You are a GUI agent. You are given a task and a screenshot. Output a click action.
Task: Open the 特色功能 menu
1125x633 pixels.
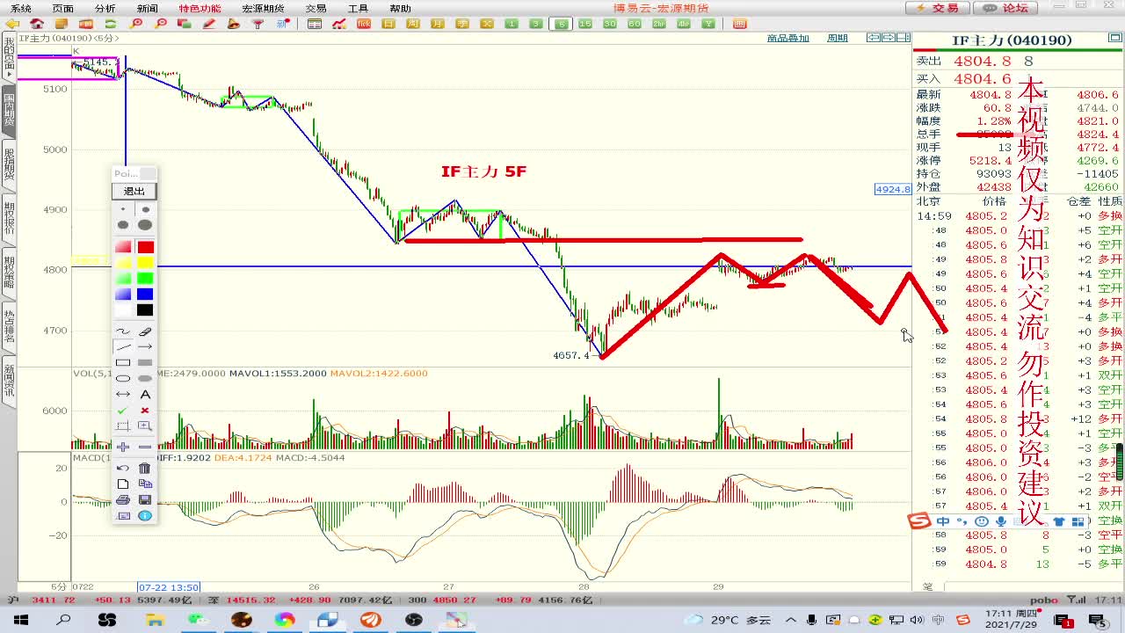[200, 9]
